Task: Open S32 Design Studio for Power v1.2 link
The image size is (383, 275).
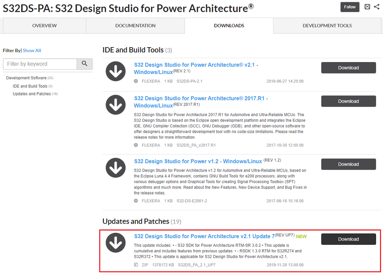Action: pos(198,161)
